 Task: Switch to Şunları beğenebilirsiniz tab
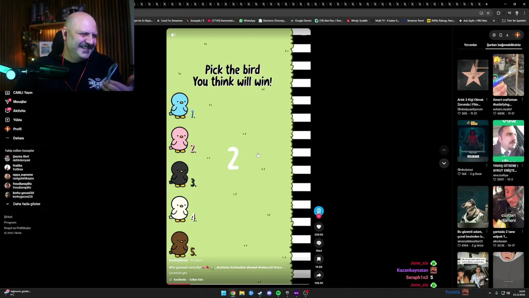click(x=503, y=45)
